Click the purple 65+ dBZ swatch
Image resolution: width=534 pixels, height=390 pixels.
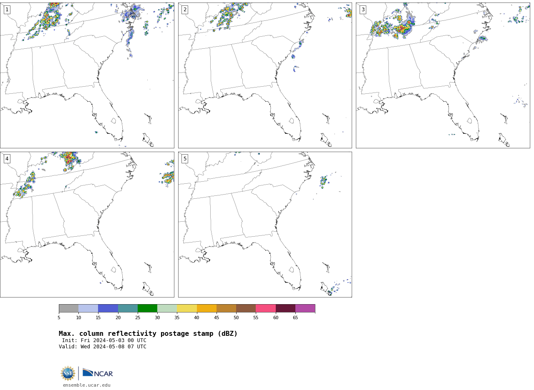coord(305,308)
